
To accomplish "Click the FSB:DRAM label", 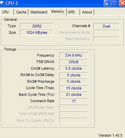I will pyautogui.click(x=45, y=62).
